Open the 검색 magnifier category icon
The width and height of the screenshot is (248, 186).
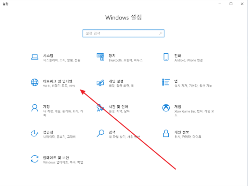point(100,133)
